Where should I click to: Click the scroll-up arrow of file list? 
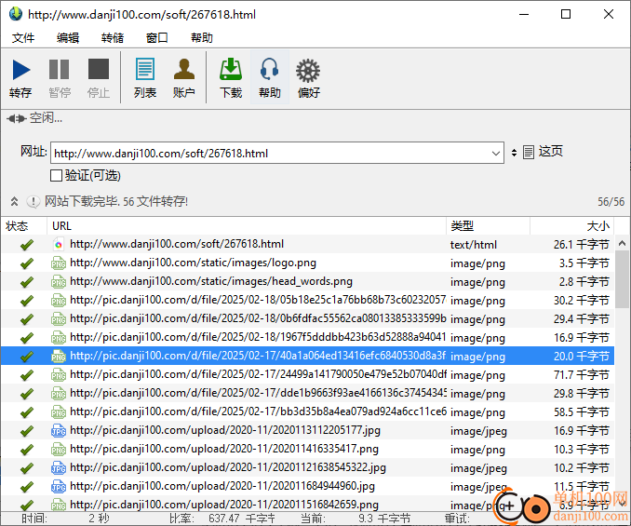(622, 243)
